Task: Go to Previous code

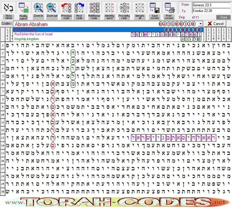Action: tap(66, 8)
